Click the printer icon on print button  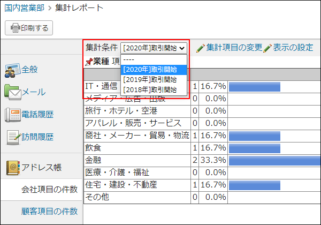[16, 27]
